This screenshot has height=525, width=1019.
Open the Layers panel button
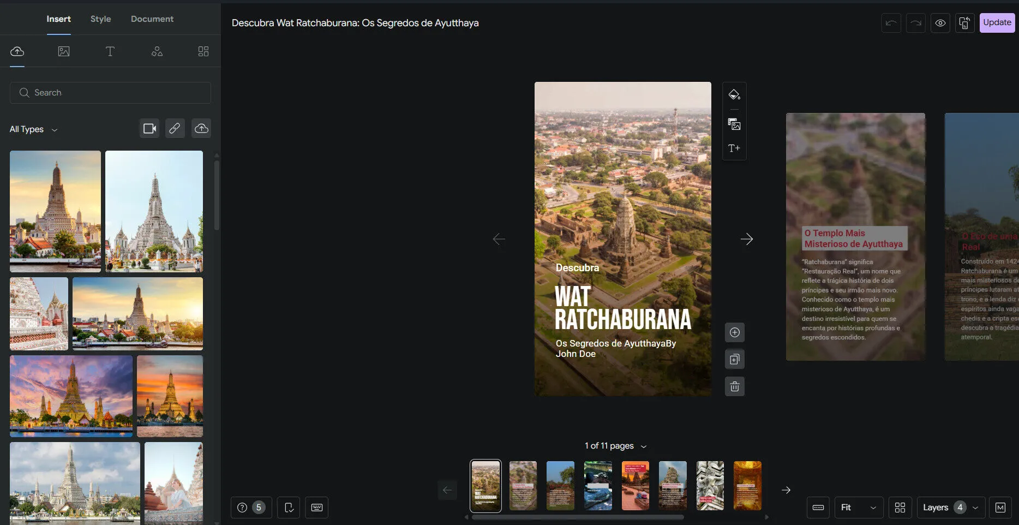point(950,508)
